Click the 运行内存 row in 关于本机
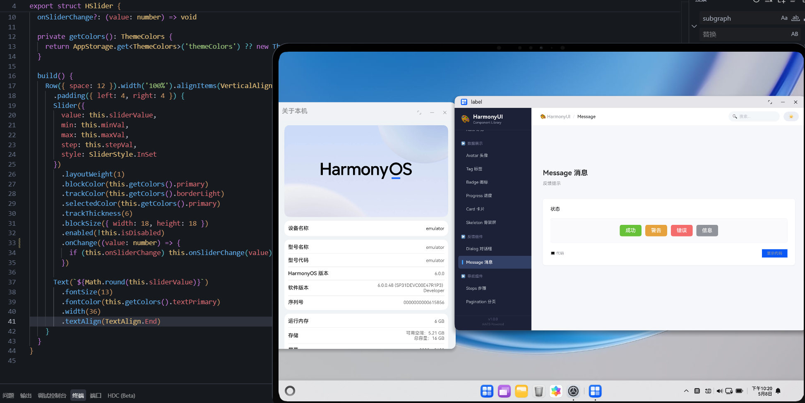The height and width of the screenshot is (403, 805). coord(366,321)
